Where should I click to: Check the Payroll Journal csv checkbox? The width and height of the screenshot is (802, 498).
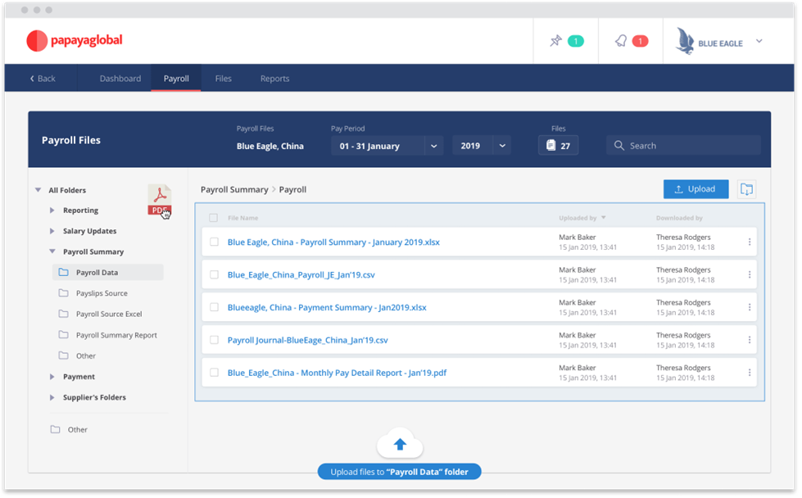coord(215,340)
